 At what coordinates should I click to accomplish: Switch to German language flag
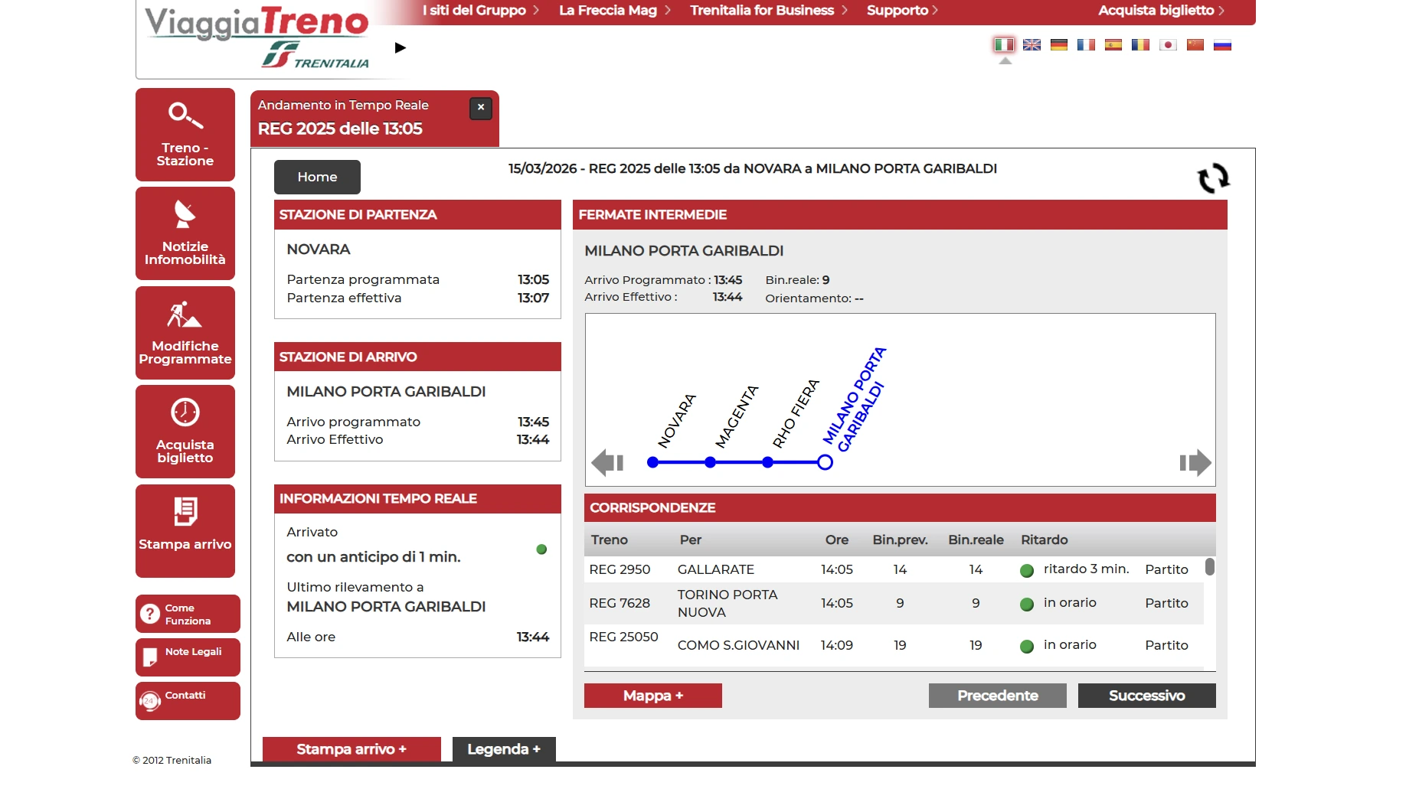(1059, 45)
